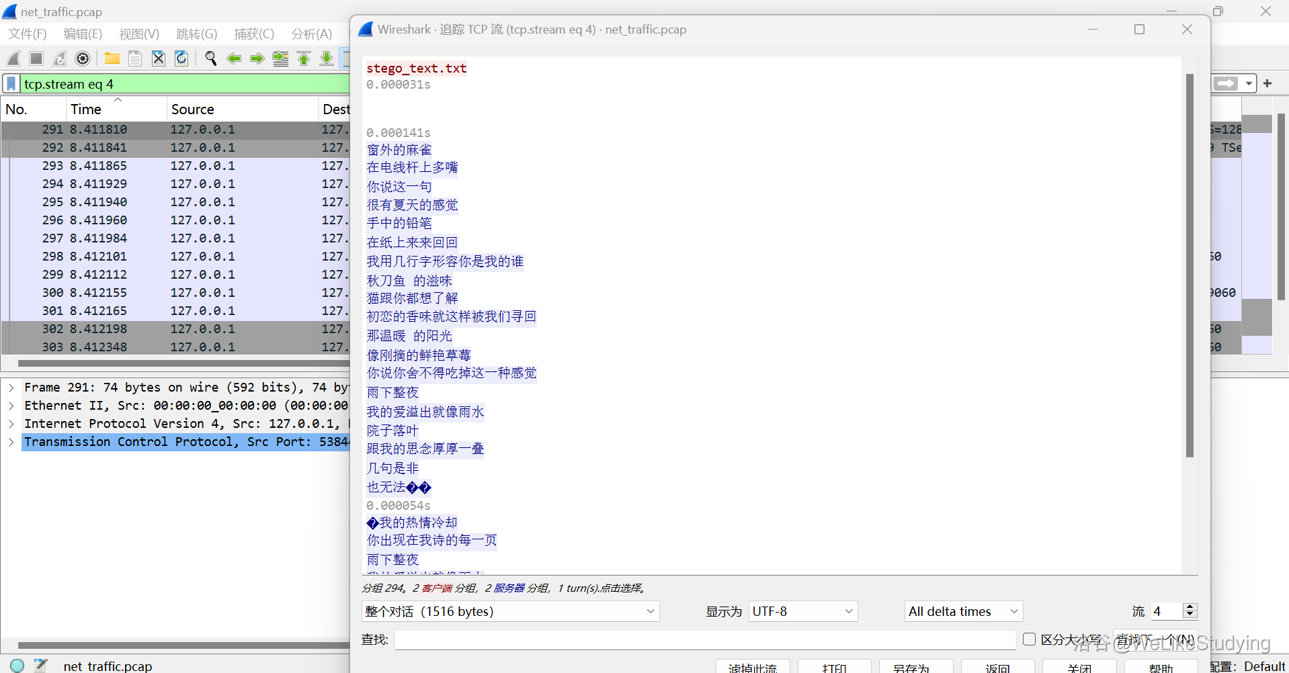Jump to the last packet icon
The width and height of the screenshot is (1289, 673).
[x=327, y=59]
